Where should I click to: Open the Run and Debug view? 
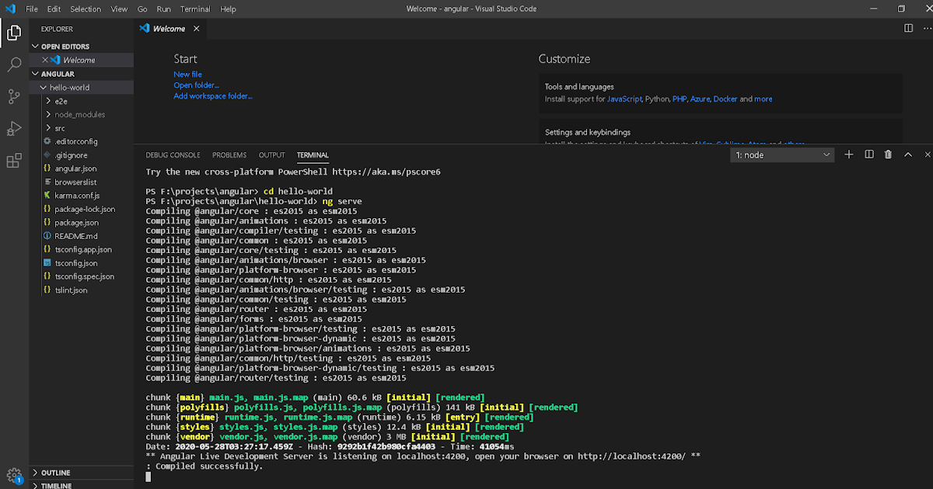coord(14,128)
